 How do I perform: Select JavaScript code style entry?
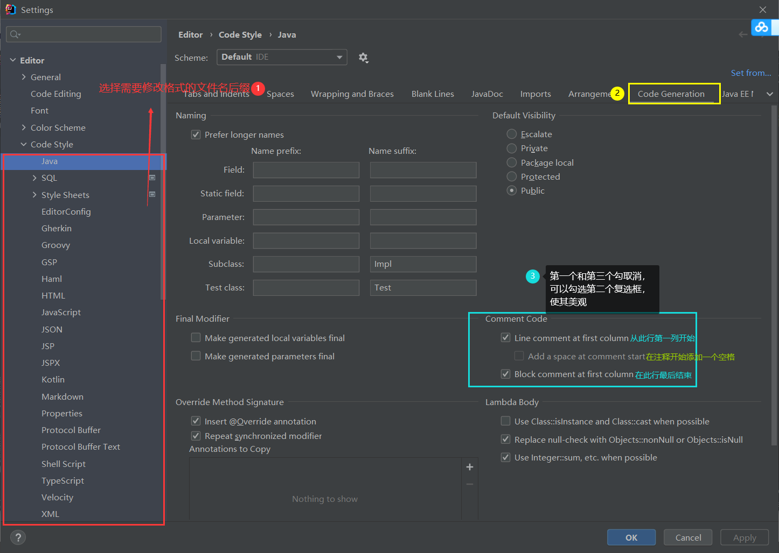pos(61,312)
